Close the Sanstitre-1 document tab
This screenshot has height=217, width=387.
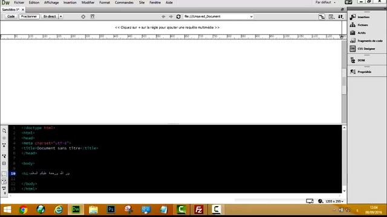23,10
